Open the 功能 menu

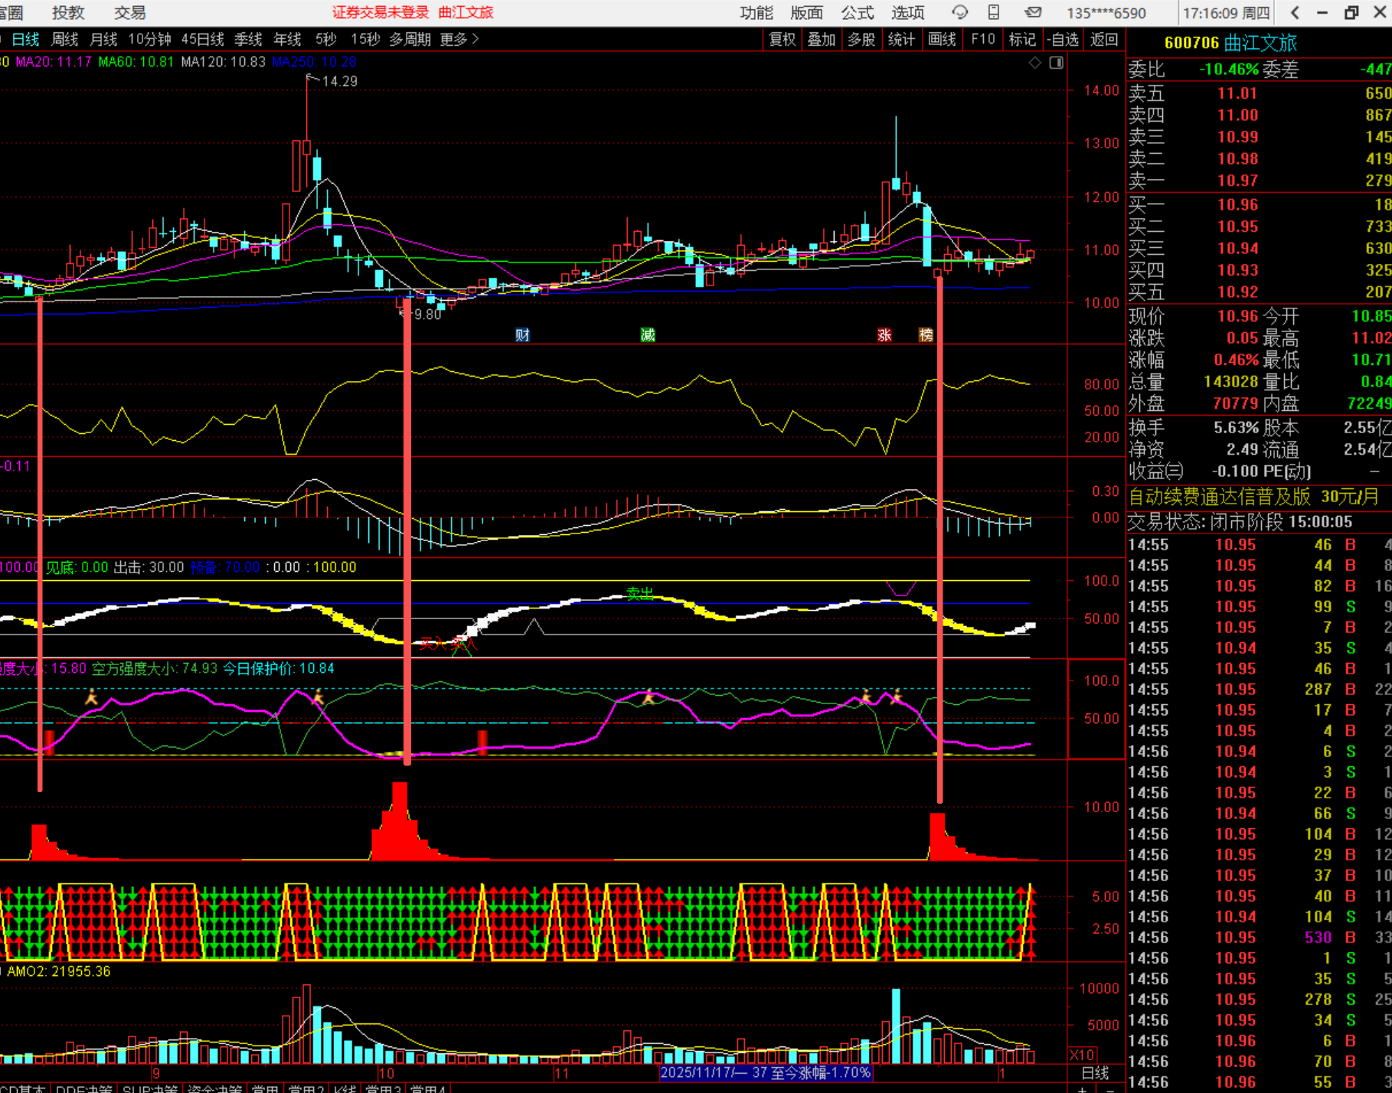[756, 12]
